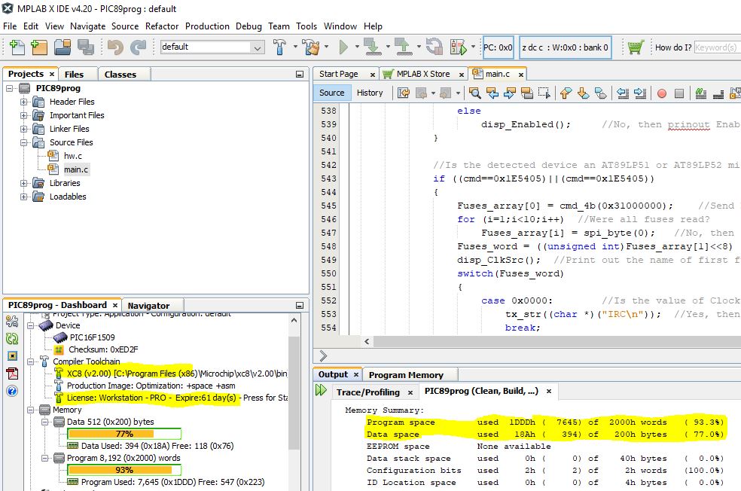
Task: Click the red Start Macro Recording icon
Action: pyautogui.click(x=662, y=93)
